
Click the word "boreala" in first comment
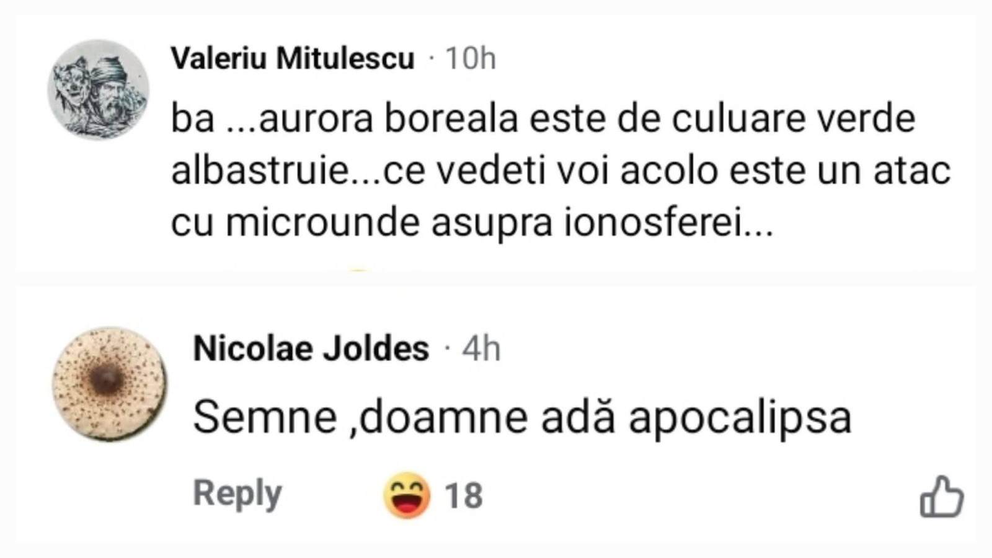pos(451,118)
